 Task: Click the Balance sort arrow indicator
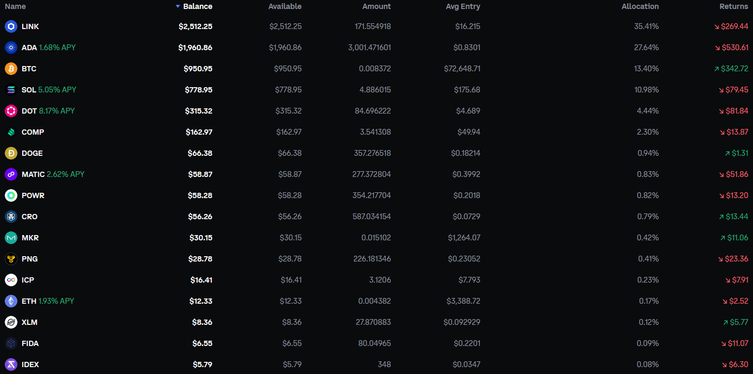[178, 6]
